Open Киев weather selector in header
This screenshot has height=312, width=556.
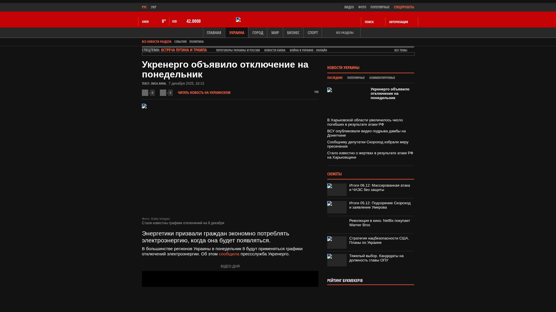145,22
